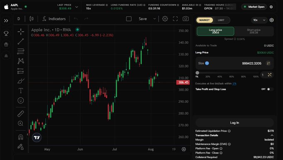The height and width of the screenshot is (160, 283).
Task: Select the Short price option
Action: (253, 31)
